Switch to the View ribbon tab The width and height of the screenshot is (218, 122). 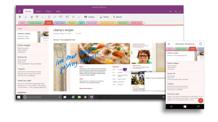tap(58, 11)
